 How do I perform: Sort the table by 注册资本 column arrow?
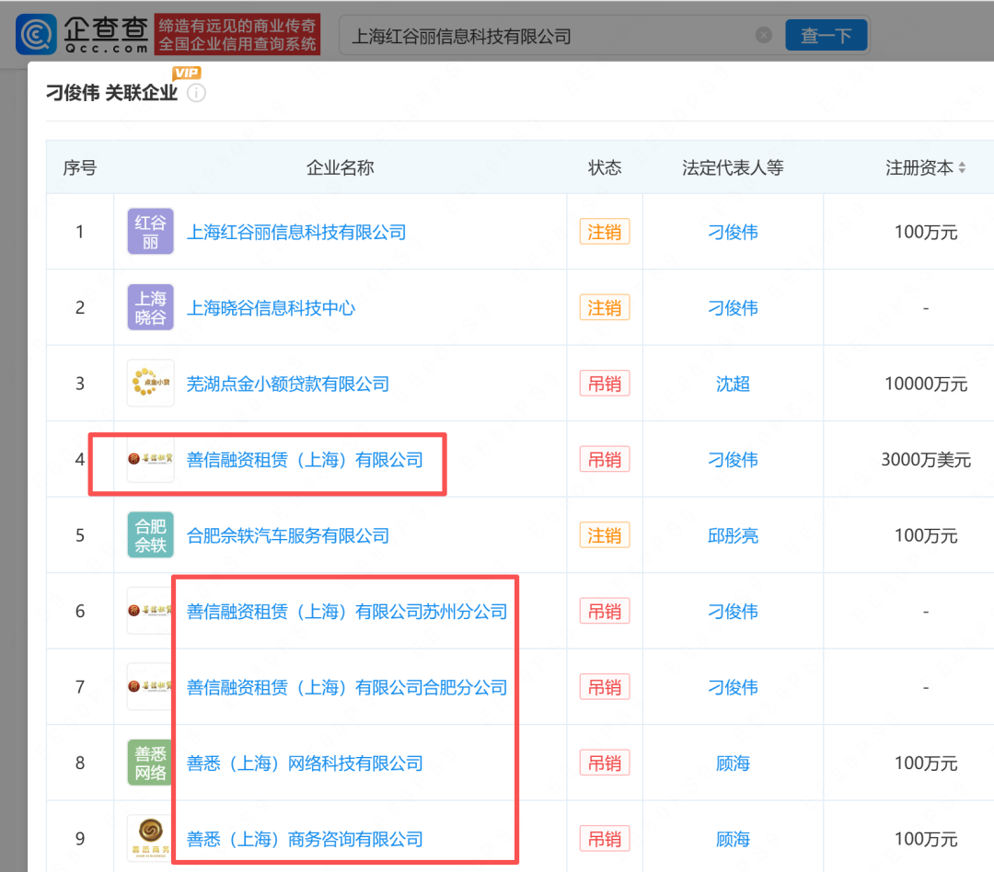pos(962,168)
